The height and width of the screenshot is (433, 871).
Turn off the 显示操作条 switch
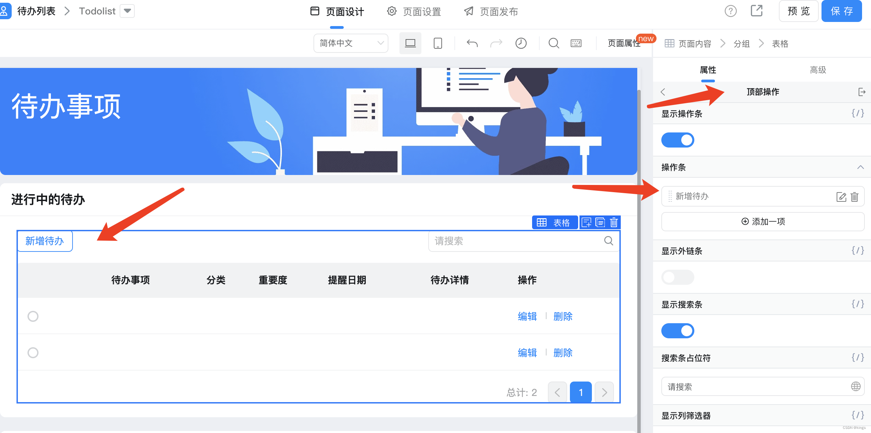[677, 140]
